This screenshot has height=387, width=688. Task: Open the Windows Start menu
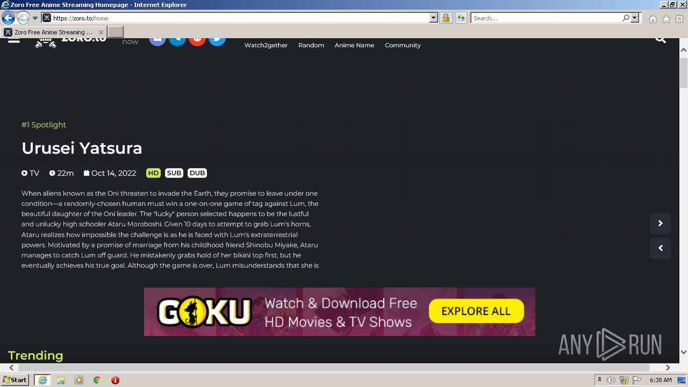click(15, 380)
